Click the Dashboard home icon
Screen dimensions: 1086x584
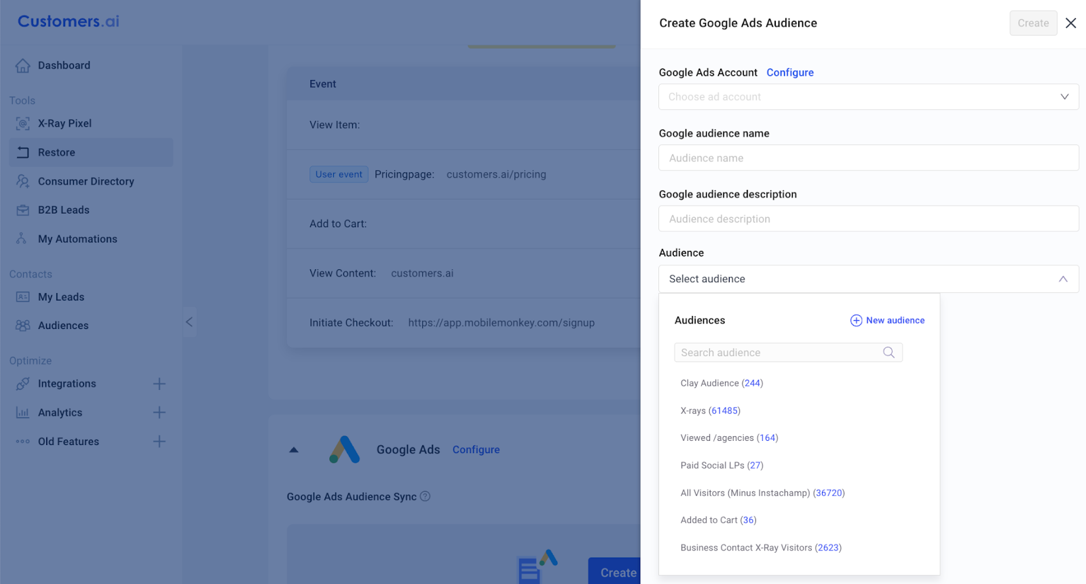(23, 66)
